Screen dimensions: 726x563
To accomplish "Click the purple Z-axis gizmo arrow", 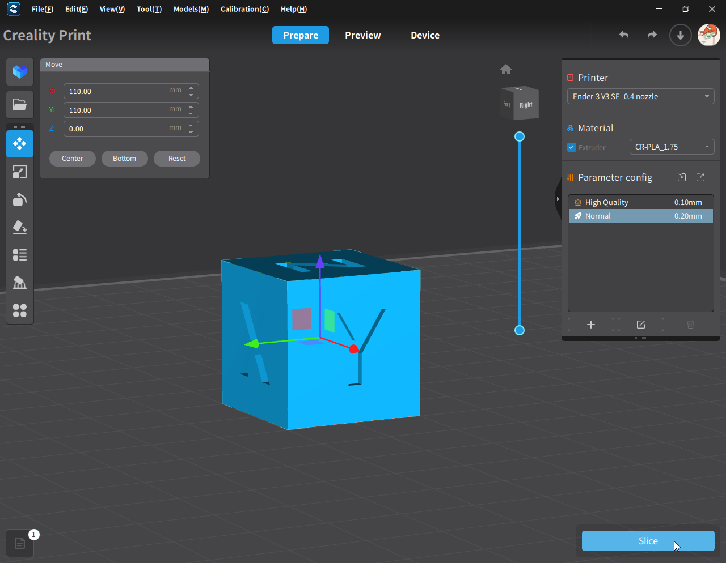I will click(320, 261).
